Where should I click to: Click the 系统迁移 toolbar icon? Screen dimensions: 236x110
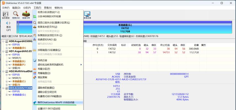coord(87,14)
